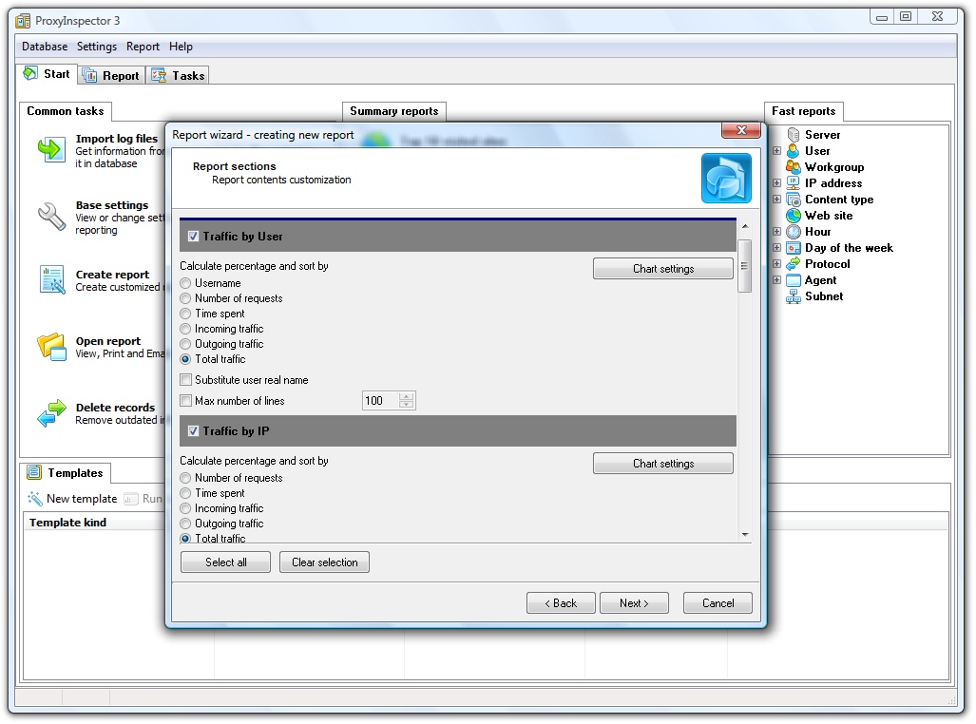
Task: Expand the Protocol node in Fast reports
Action: click(x=776, y=264)
